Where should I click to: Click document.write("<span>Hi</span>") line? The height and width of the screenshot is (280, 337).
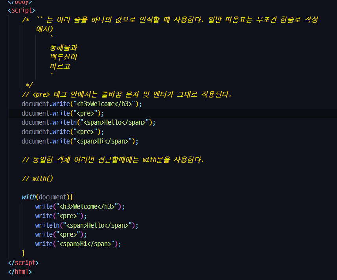80,141
